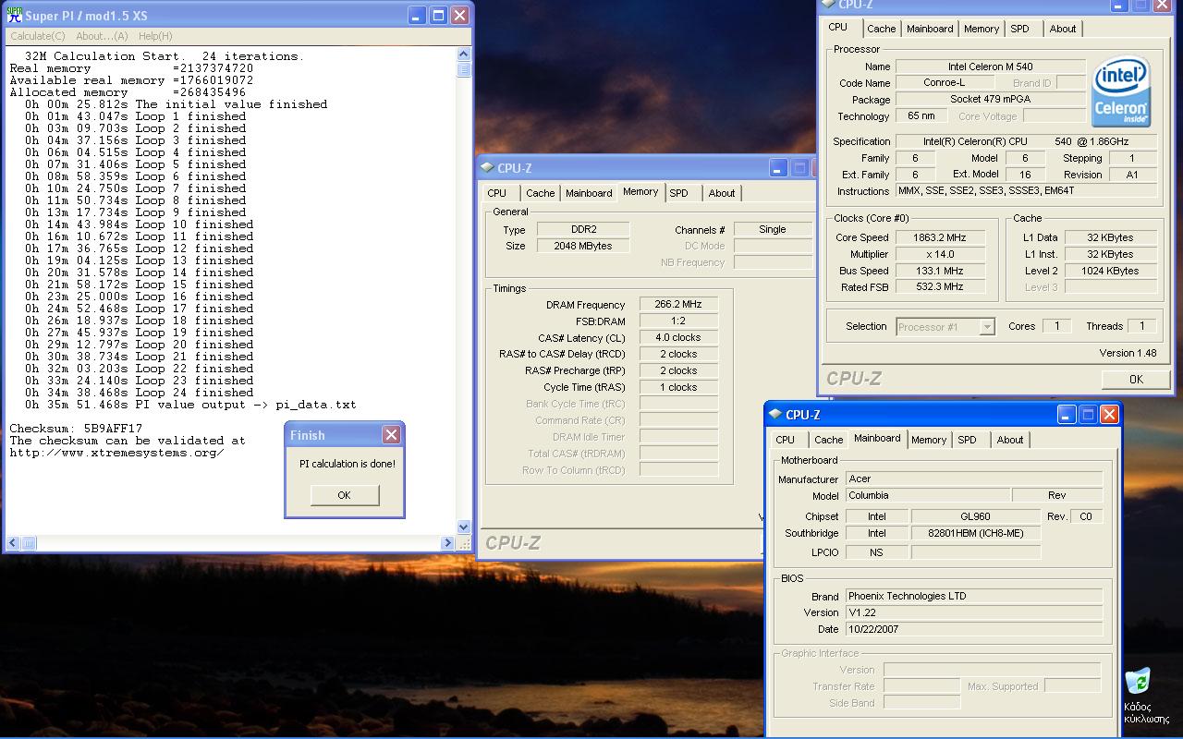Click the FSB:DRAM value 1:2

tap(678, 321)
